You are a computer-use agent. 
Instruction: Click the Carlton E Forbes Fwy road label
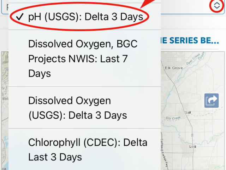[164, 154]
